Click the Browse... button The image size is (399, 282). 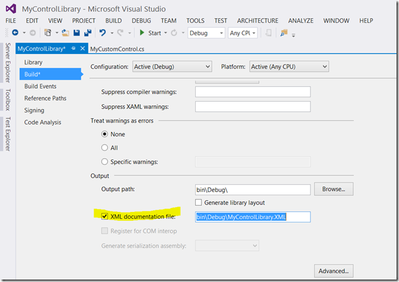[333, 189]
